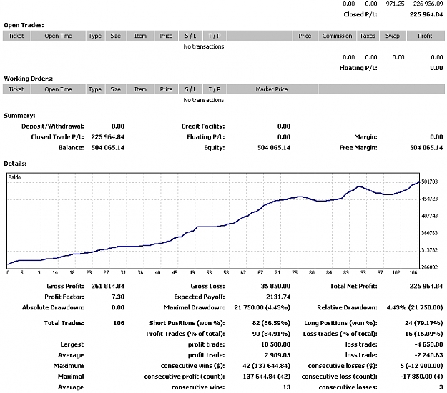Click Ticket header in Working Orders table
The width and height of the screenshot is (447, 393).
[x=16, y=89]
